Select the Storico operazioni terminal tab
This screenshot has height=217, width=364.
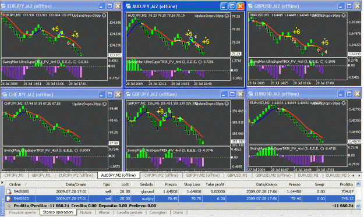tap(58, 212)
